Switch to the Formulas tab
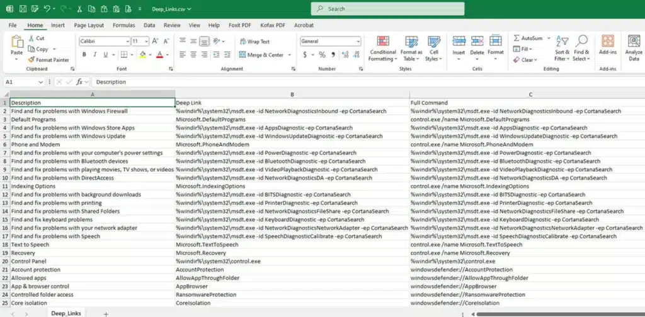This screenshot has height=317, width=645. (x=124, y=25)
